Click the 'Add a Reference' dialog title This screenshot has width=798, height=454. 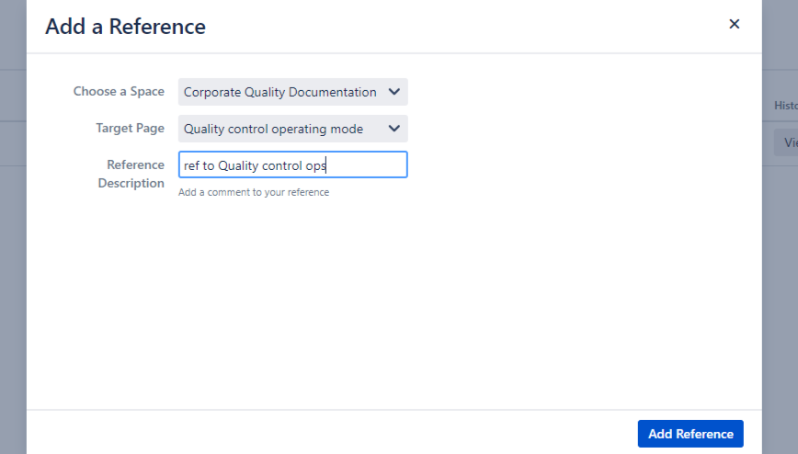pos(125,27)
